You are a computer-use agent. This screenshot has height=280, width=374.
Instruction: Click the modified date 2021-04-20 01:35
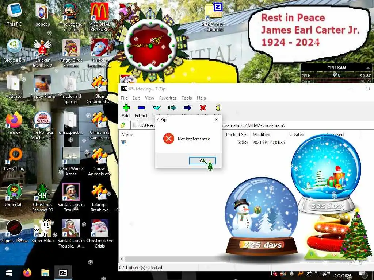pyautogui.click(x=268, y=143)
